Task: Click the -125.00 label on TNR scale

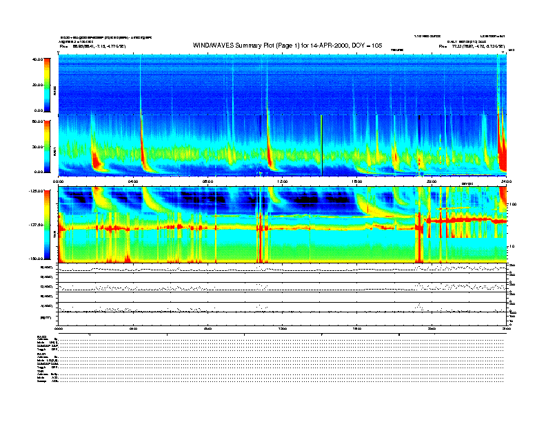Action: (36, 191)
